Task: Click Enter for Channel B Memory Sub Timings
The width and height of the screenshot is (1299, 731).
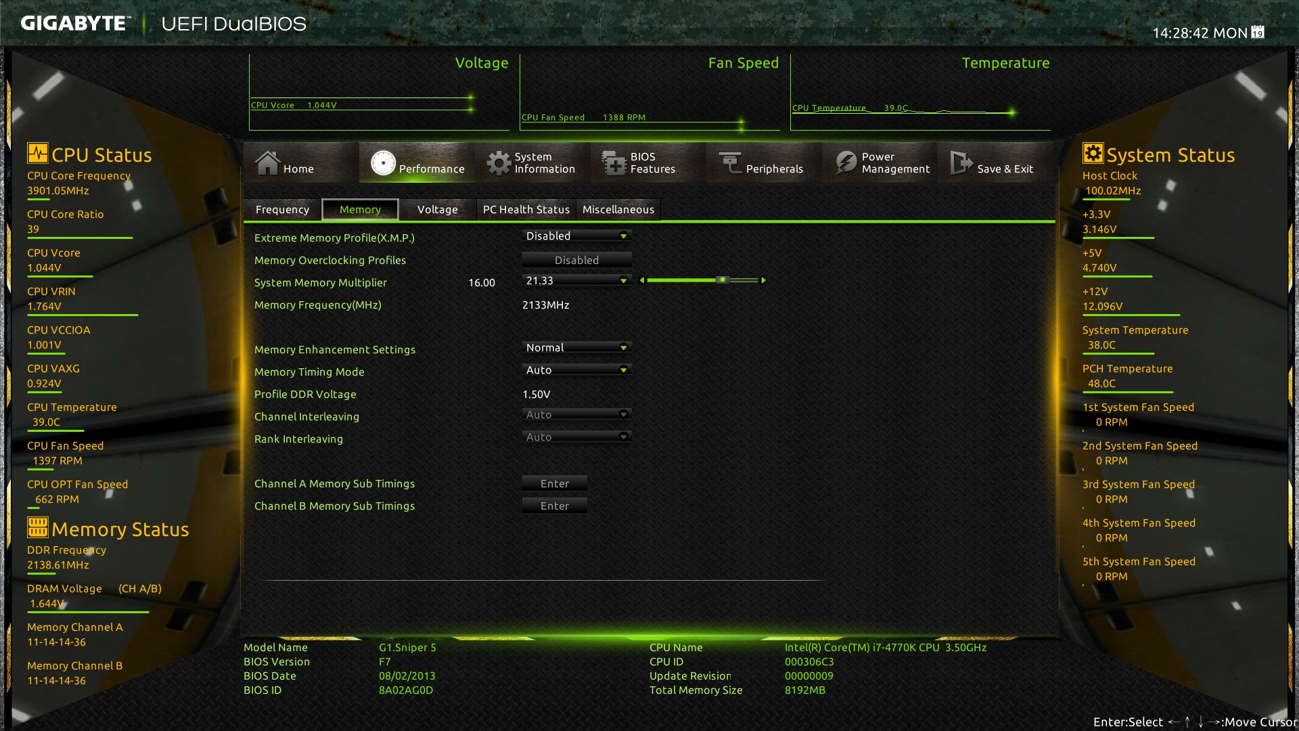Action: pos(554,506)
